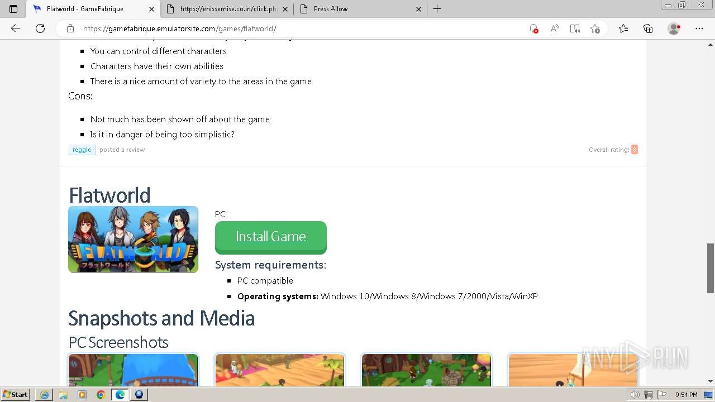Click the vertical scrollbar thumb

coord(711,268)
